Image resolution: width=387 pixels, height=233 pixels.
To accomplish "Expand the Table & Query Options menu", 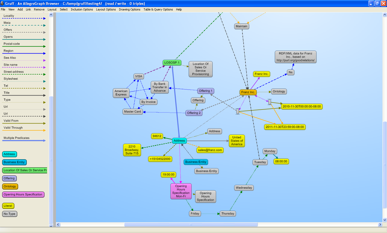I will [158, 9].
